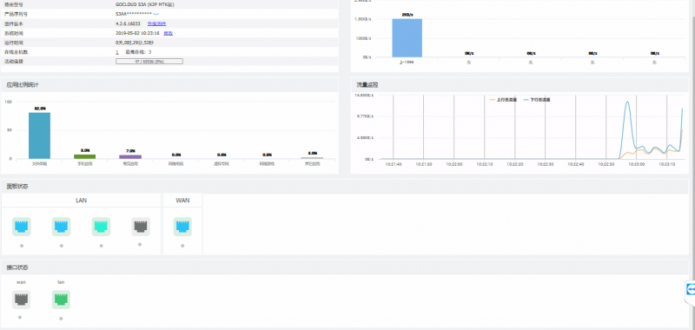
Task: Click the blue WAN port icon
Action: pyautogui.click(x=182, y=227)
